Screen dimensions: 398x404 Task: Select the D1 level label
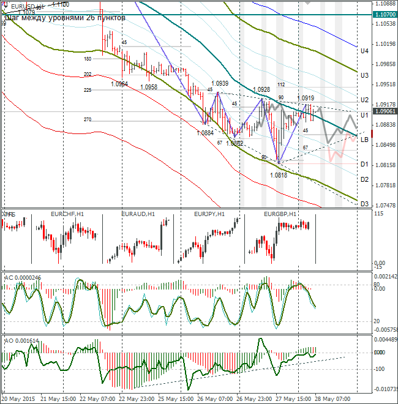(x=364, y=164)
